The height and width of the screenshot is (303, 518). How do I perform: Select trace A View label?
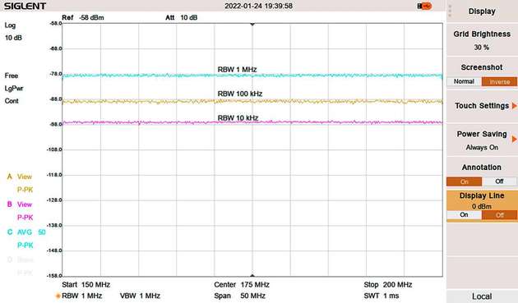pyautogui.click(x=20, y=177)
